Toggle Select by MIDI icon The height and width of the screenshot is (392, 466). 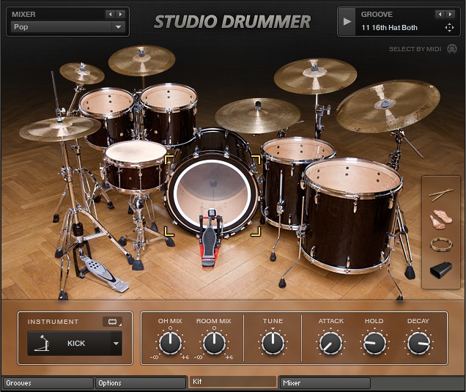[452, 49]
